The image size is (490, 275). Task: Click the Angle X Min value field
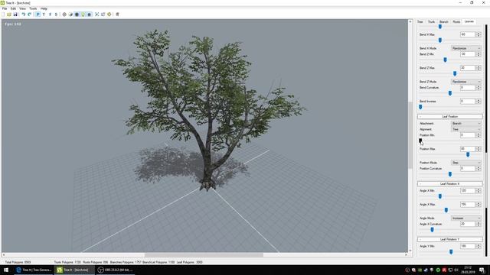pyautogui.click(x=468, y=191)
